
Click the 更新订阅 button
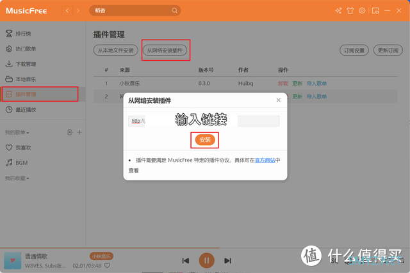[x=388, y=51]
